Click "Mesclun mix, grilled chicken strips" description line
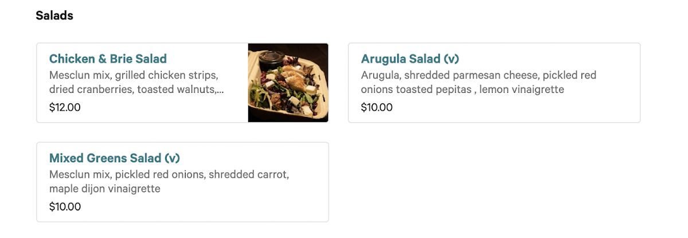The width and height of the screenshot is (688, 238). (134, 75)
